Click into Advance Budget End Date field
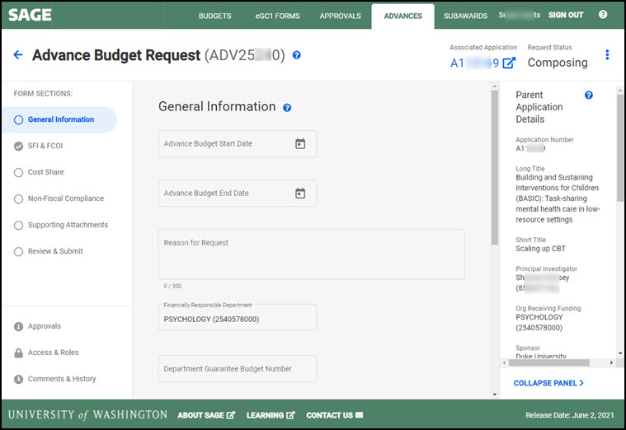The height and width of the screenshot is (430, 626). [x=238, y=193]
